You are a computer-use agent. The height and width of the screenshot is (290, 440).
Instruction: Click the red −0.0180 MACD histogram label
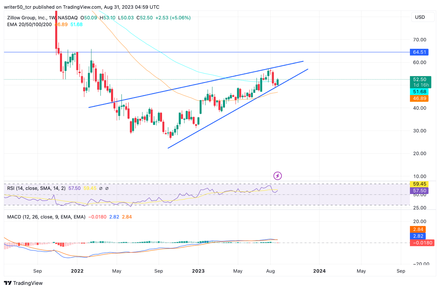pos(422,243)
